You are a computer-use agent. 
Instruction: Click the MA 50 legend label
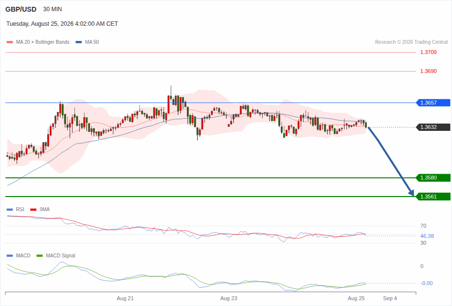92,42
